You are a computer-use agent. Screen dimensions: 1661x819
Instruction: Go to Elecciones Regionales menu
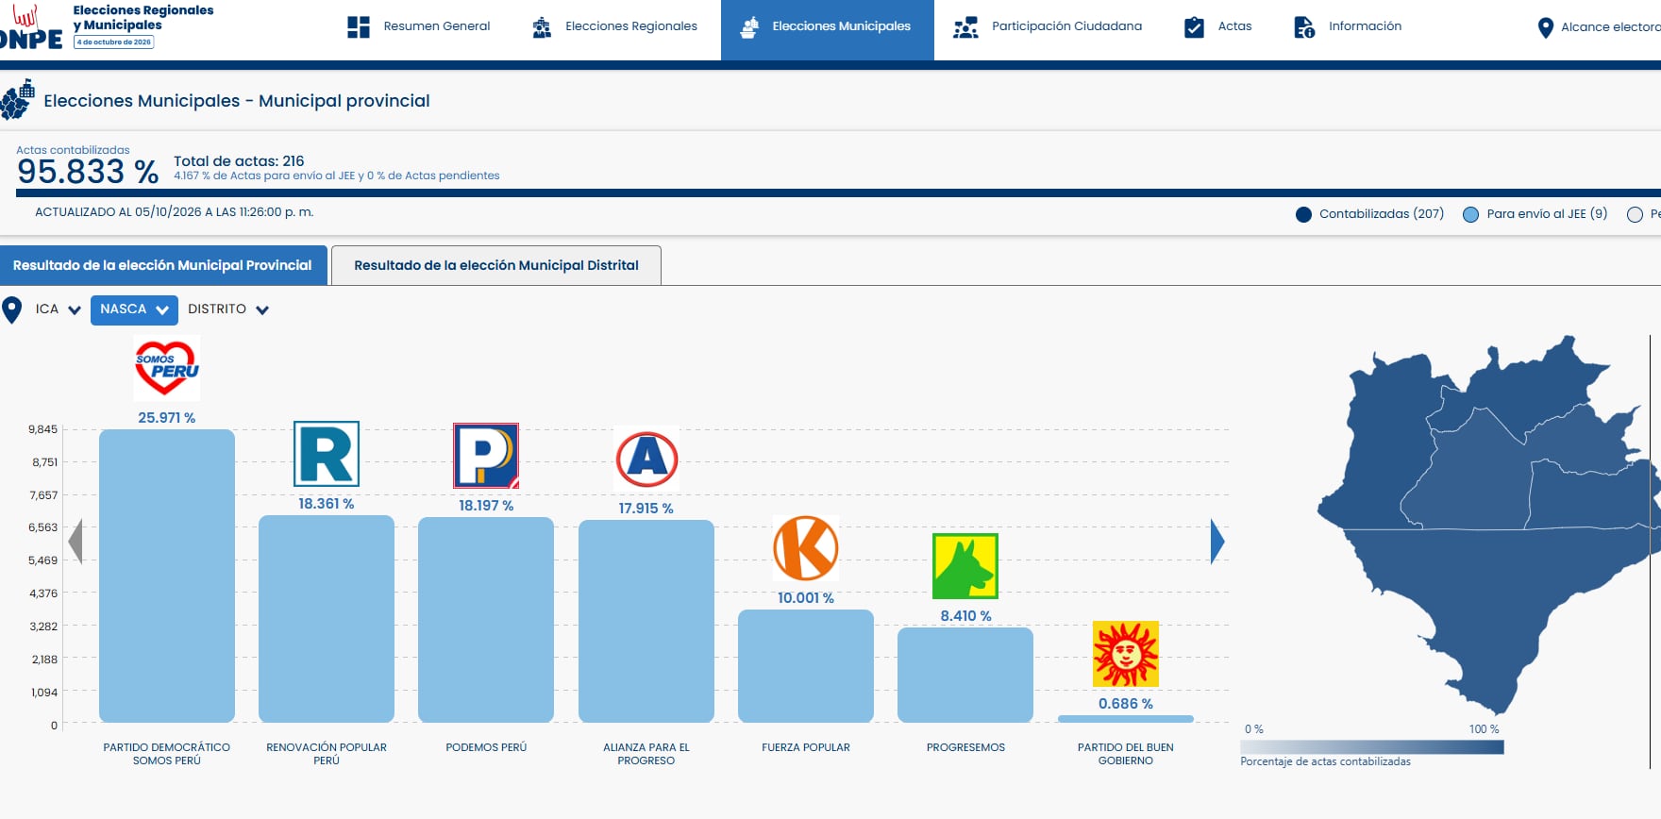click(x=615, y=27)
